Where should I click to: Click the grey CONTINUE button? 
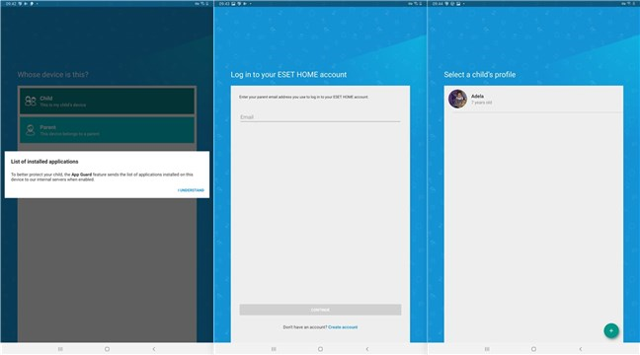[320, 310]
